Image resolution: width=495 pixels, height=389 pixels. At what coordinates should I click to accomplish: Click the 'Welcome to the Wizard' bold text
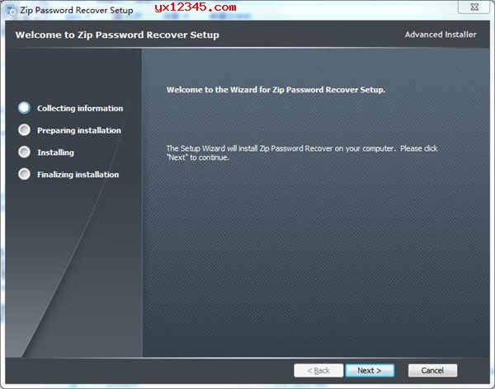276,90
